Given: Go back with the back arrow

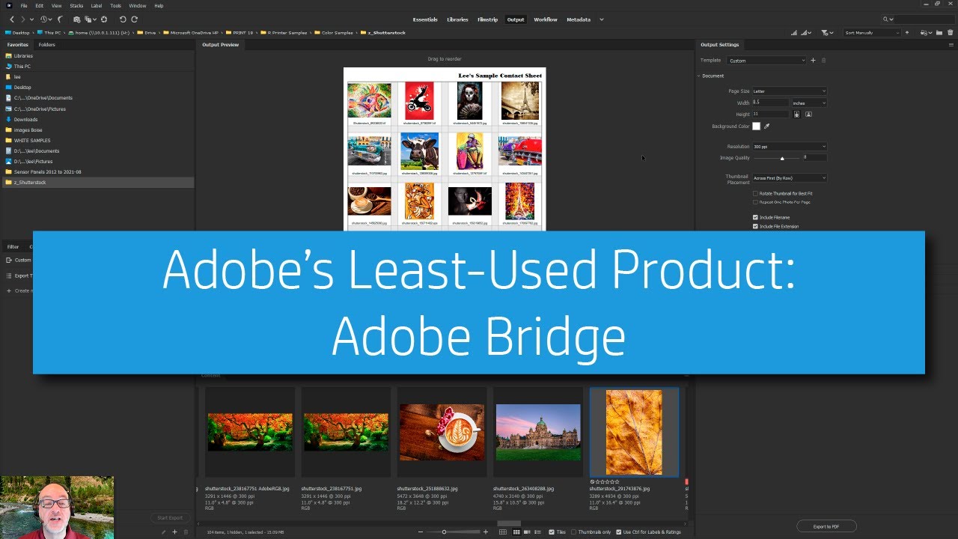Looking at the screenshot, I should [x=12, y=19].
